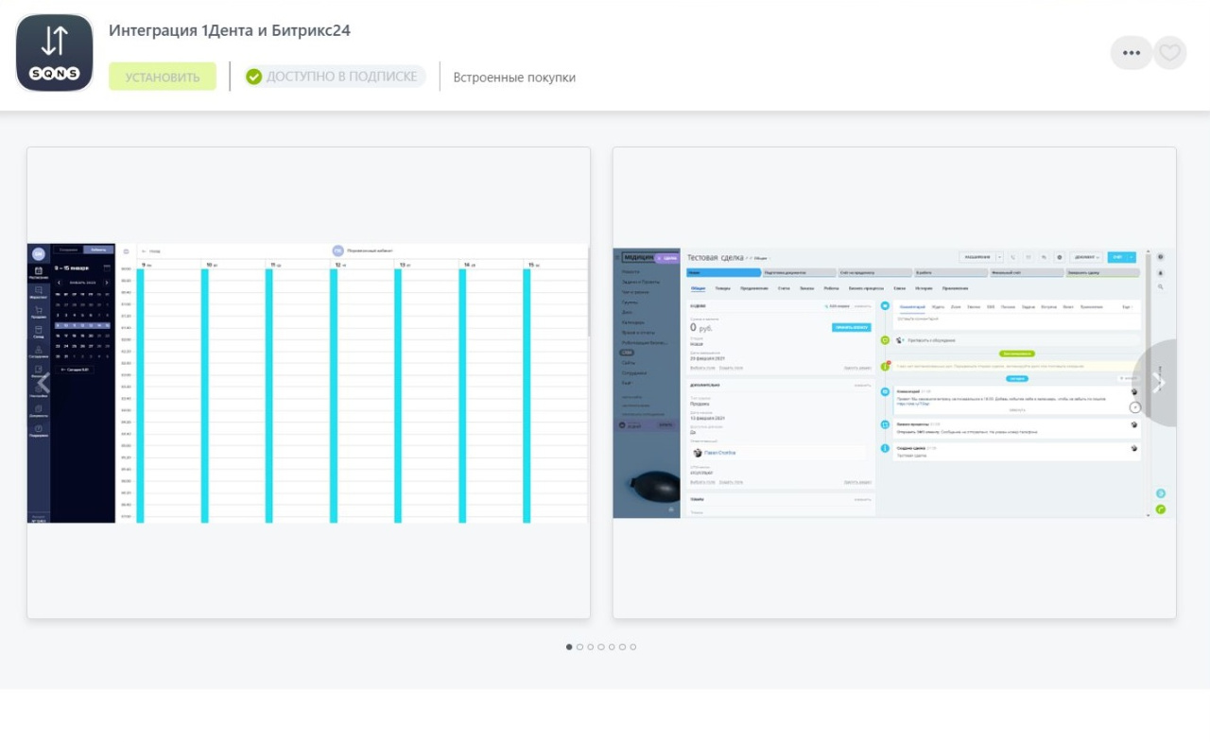
Task: Go to previous screenshot with left arrow
Action: (43, 383)
